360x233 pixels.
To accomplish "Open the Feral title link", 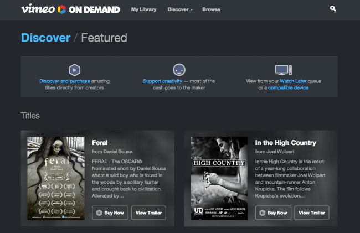I will pyautogui.click(x=100, y=143).
